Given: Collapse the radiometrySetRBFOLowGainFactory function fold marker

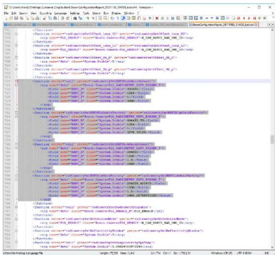Looking at the screenshot, I should tap(16, 176).
